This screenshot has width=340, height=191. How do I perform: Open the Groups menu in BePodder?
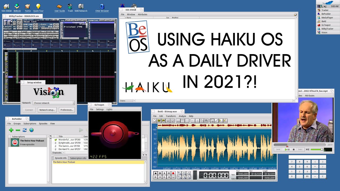coord(17,124)
